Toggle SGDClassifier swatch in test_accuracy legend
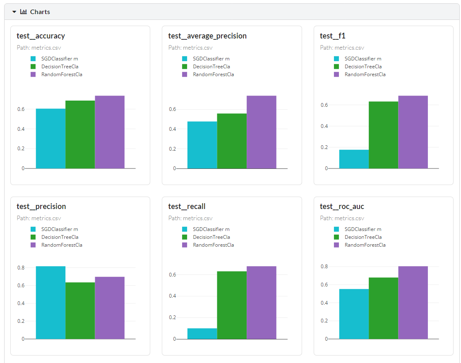 33,59
